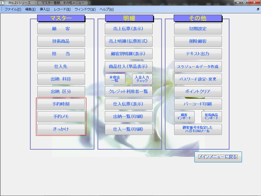Open クレジット利用者一覧
The height and width of the screenshot is (196, 261).
coord(128,91)
